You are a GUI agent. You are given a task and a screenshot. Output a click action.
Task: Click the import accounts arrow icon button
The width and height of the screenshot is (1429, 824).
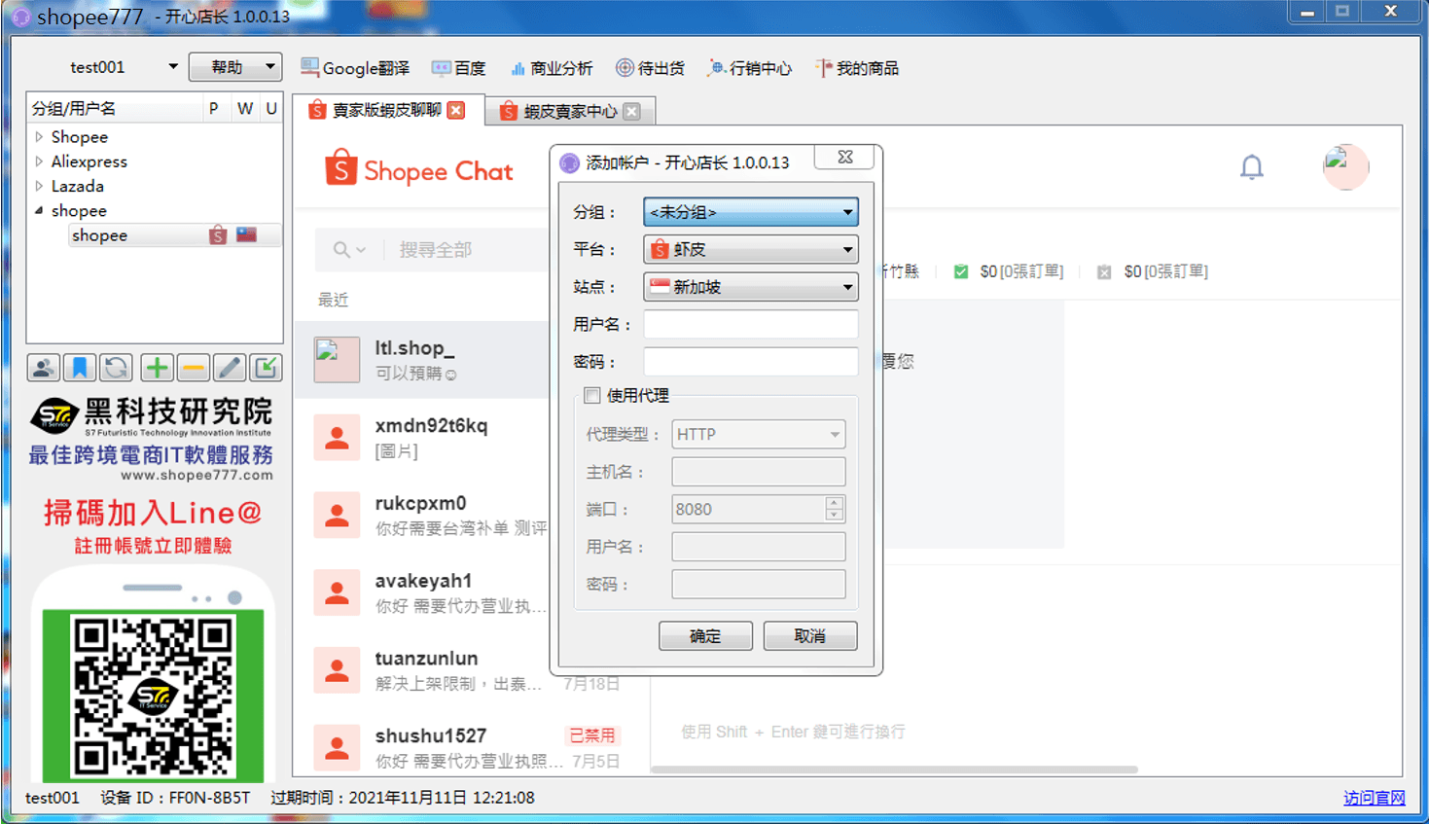click(x=265, y=368)
